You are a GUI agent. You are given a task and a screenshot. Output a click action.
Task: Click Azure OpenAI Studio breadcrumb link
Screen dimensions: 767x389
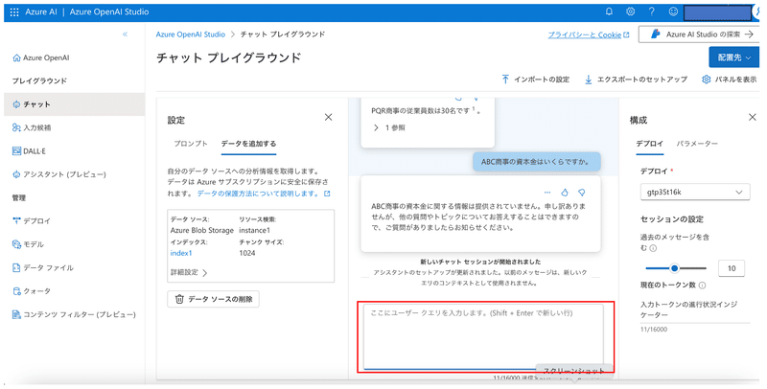tap(190, 34)
